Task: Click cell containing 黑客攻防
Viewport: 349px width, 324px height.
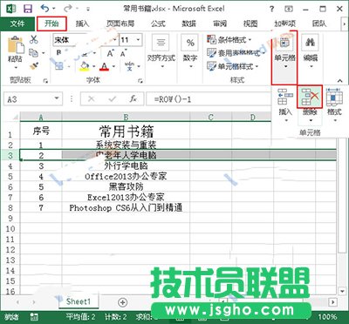Action: [x=126, y=186]
